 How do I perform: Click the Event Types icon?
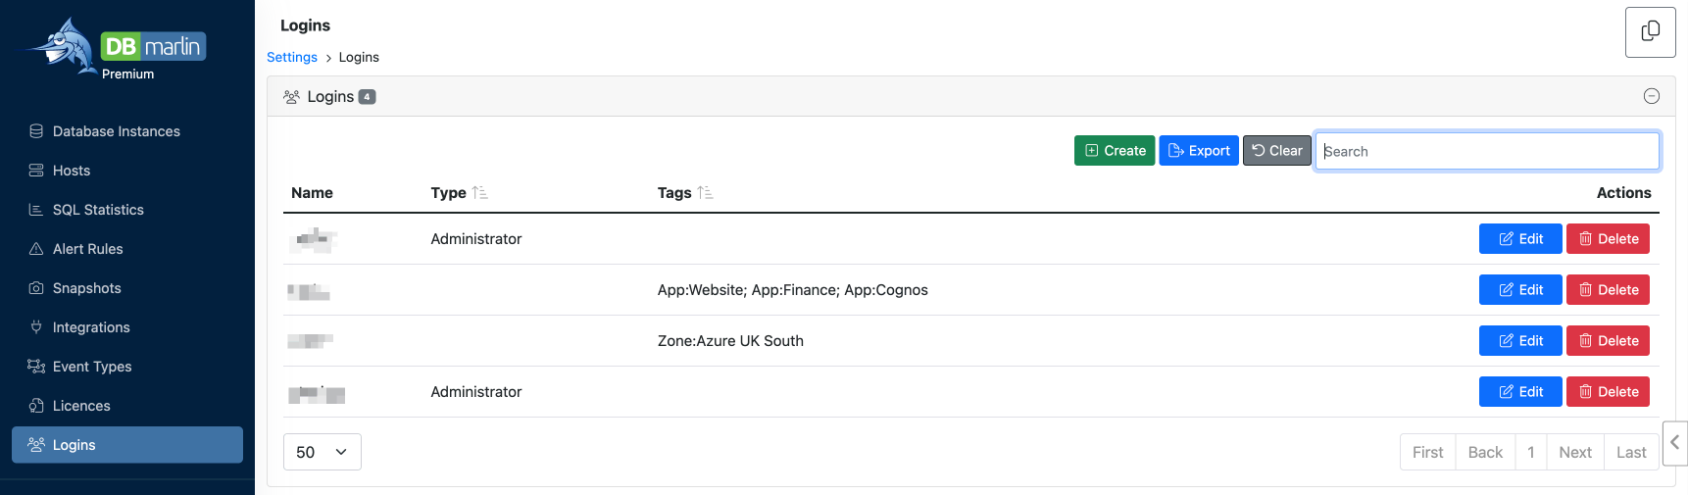point(36,367)
